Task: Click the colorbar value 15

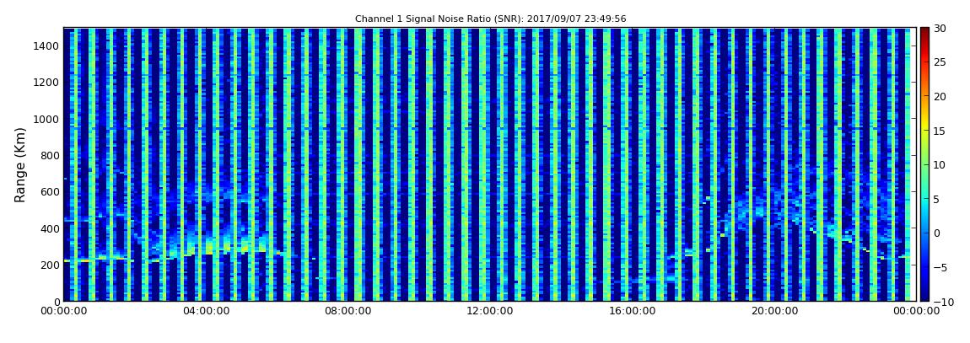Action: click(940, 131)
